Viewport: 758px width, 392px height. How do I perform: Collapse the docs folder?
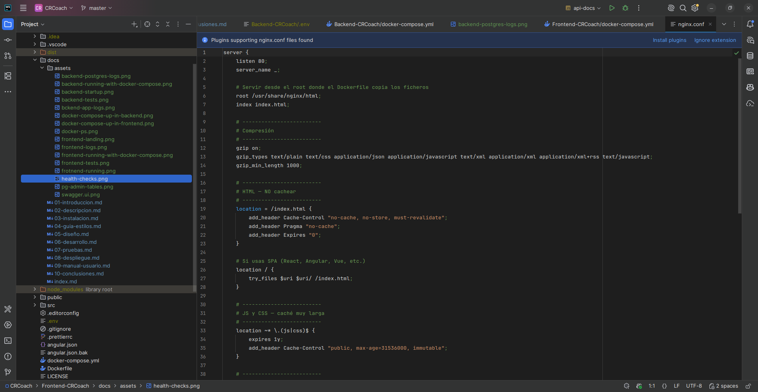(x=35, y=60)
